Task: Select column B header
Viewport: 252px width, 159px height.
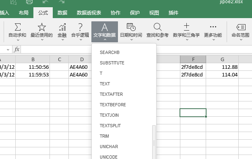Action: [33, 59]
